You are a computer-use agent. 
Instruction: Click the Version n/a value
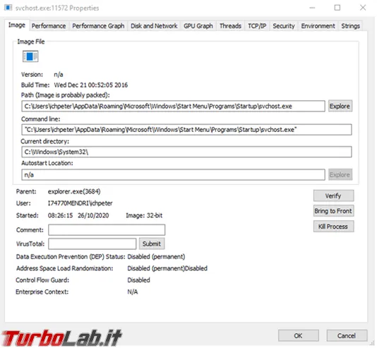[59, 75]
